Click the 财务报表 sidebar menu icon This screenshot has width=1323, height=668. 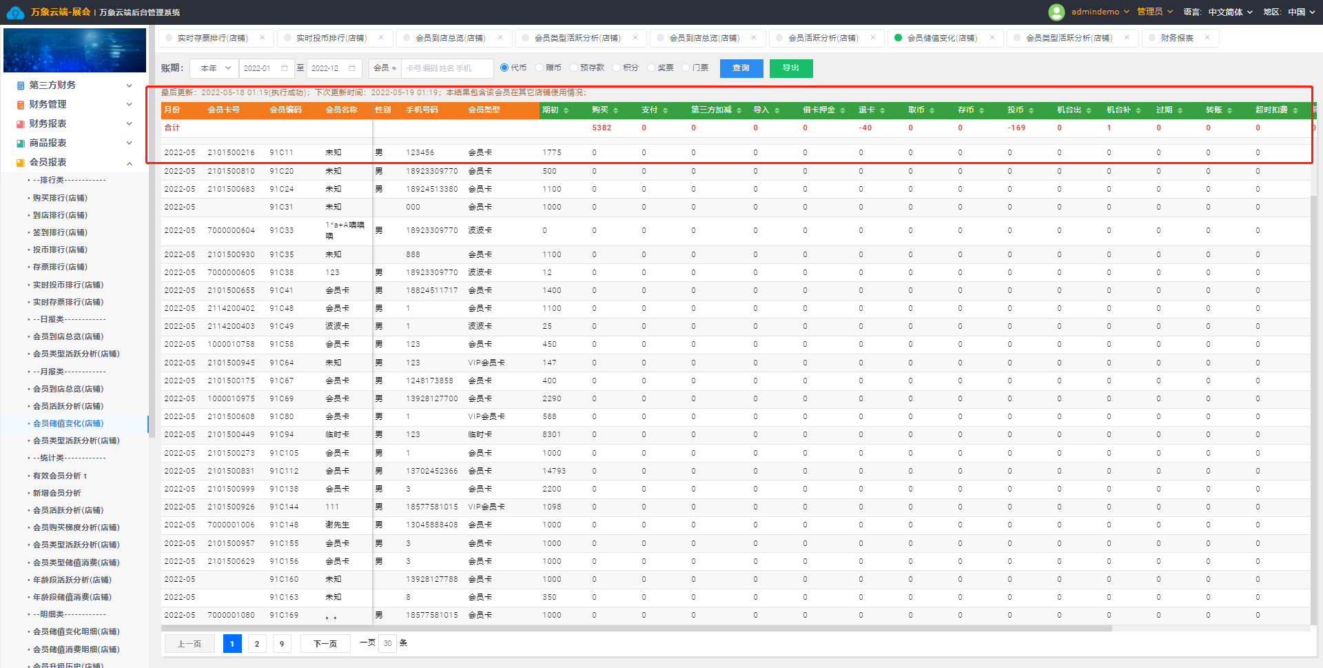pyautogui.click(x=21, y=124)
